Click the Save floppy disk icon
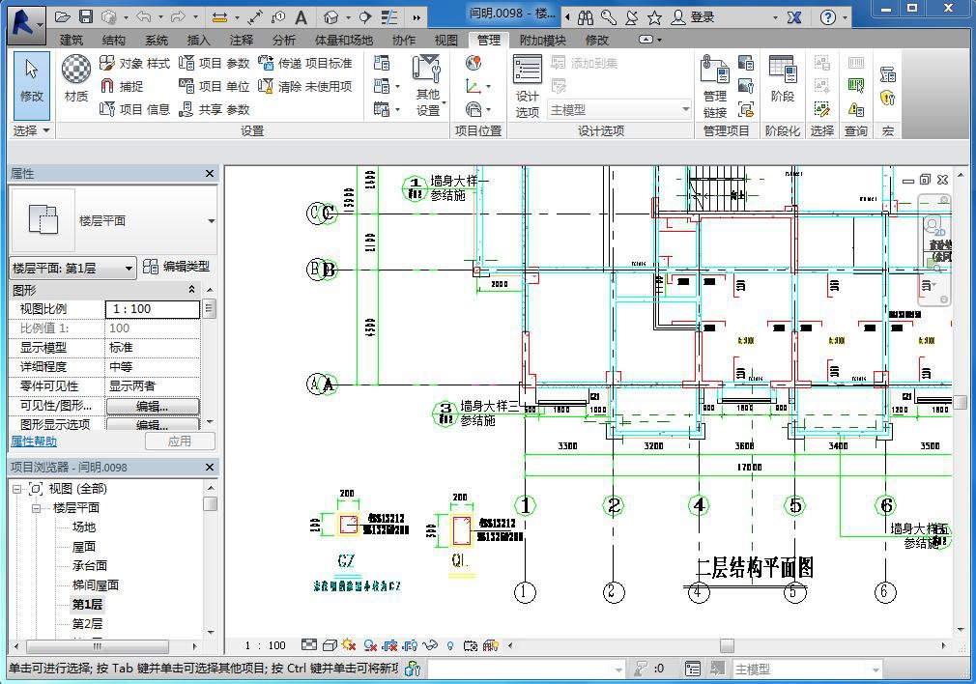Image resolution: width=976 pixels, height=684 pixels. (x=86, y=17)
